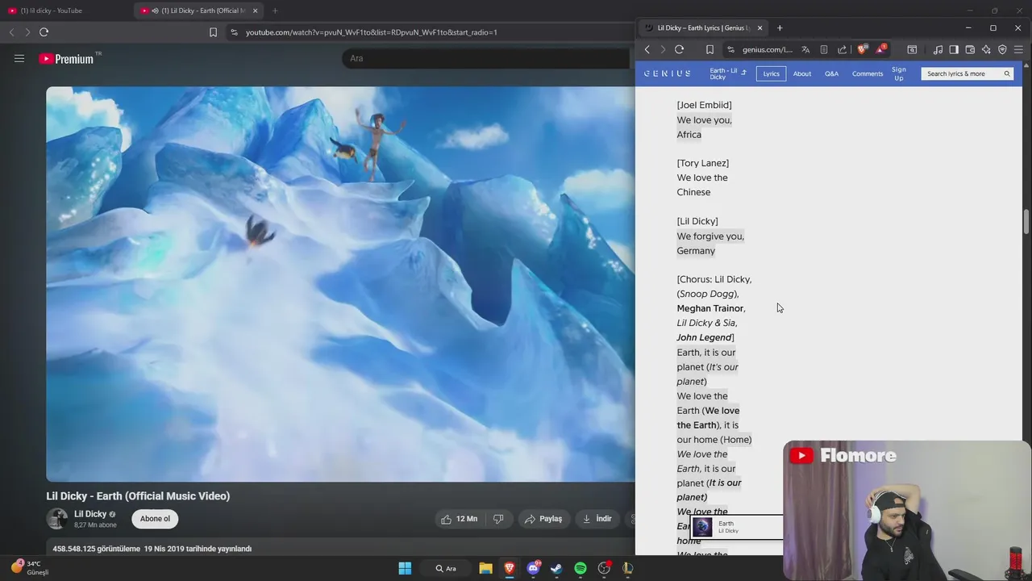This screenshot has height=581, width=1032.
Task: Open the Genius About tab
Action: 802,73
